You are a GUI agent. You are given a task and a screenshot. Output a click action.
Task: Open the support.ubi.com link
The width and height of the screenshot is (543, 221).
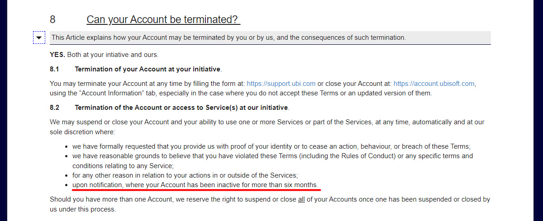tap(281, 84)
